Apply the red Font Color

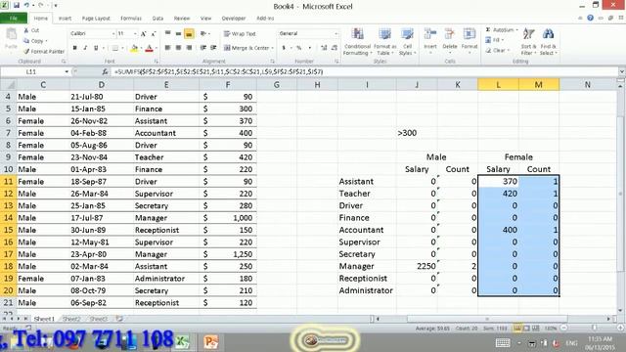click(x=150, y=48)
